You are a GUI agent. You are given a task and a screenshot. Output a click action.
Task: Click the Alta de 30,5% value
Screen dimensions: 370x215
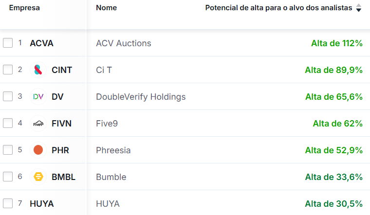(x=334, y=204)
